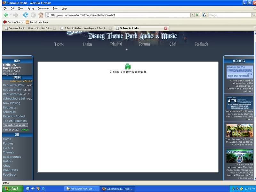Reload the page with refresh icon
This screenshot has width=256, height=192.
coord(26,15)
